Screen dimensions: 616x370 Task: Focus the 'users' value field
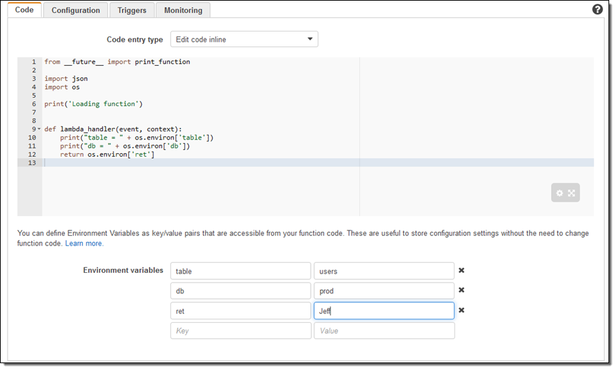click(383, 271)
